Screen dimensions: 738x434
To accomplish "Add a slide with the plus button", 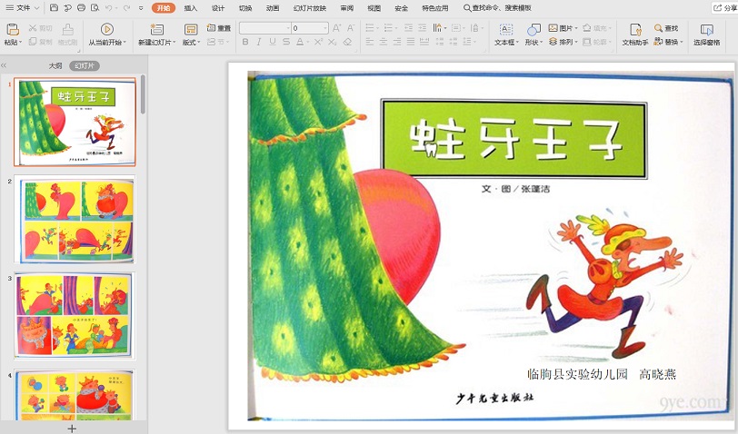I will pyautogui.click(x=72, y=428).
